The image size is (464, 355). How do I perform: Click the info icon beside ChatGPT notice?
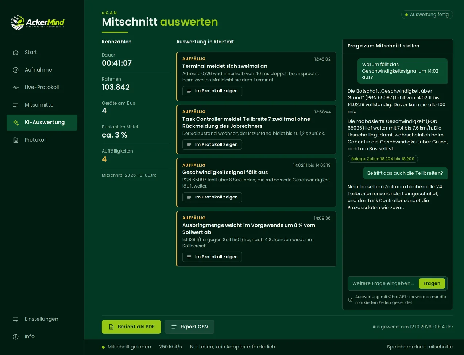click(x=350, y=300)
